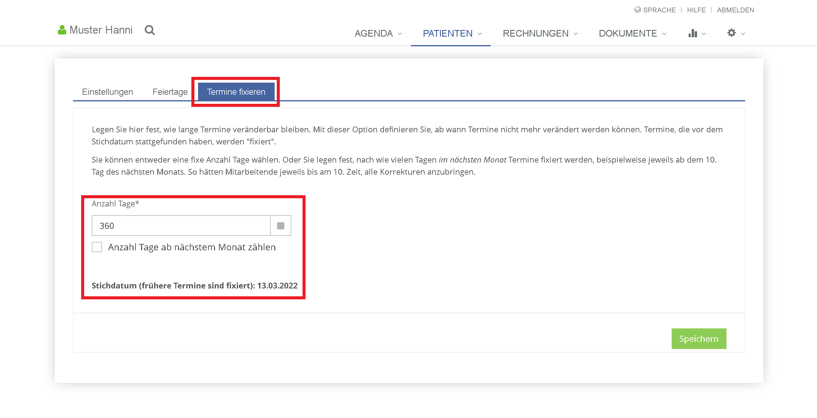Expand the AGENDA dropdown chevron

(400, 34)
